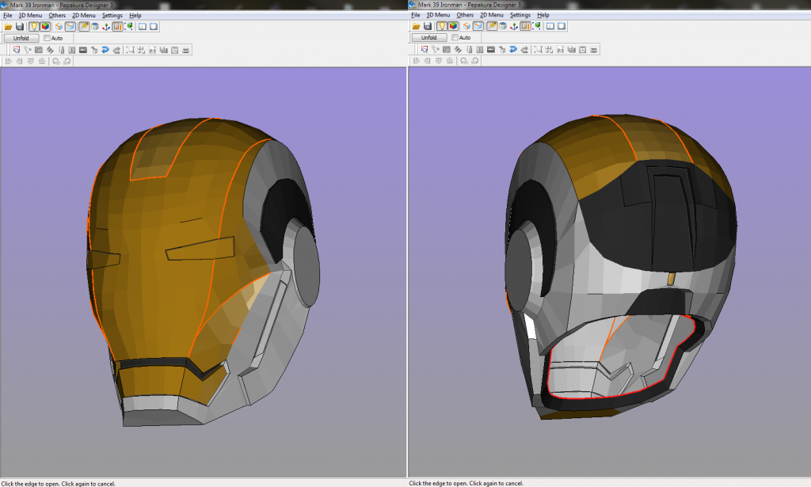The height and width of the screenshot is (487, 811).
Task: Open the 3D Menu in right window
Action: tap(438, 15)
